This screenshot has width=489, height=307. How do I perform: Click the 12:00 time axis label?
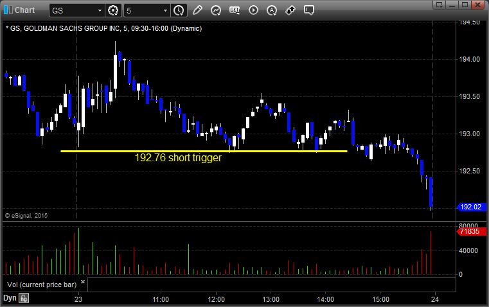(216, 299)
